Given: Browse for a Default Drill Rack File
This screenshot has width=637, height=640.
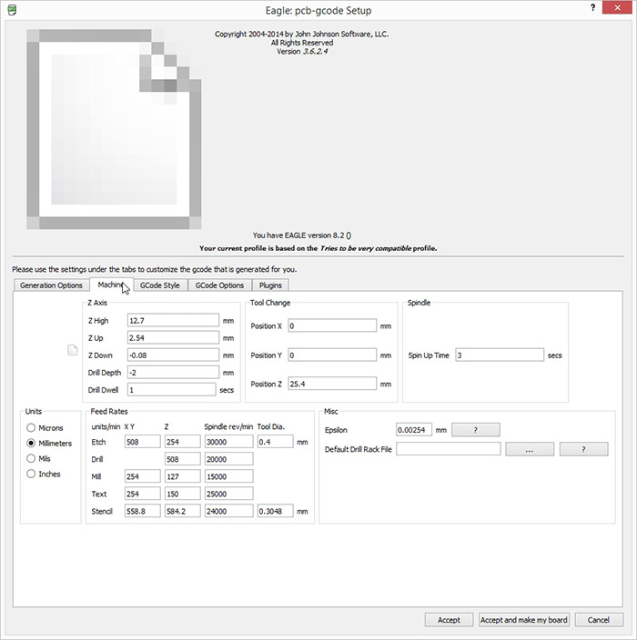Looking at the screenshot, I should [x=530, y=449].
